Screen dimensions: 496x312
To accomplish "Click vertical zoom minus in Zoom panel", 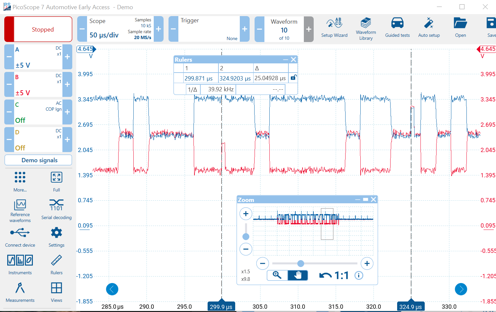I will [246, 249].
